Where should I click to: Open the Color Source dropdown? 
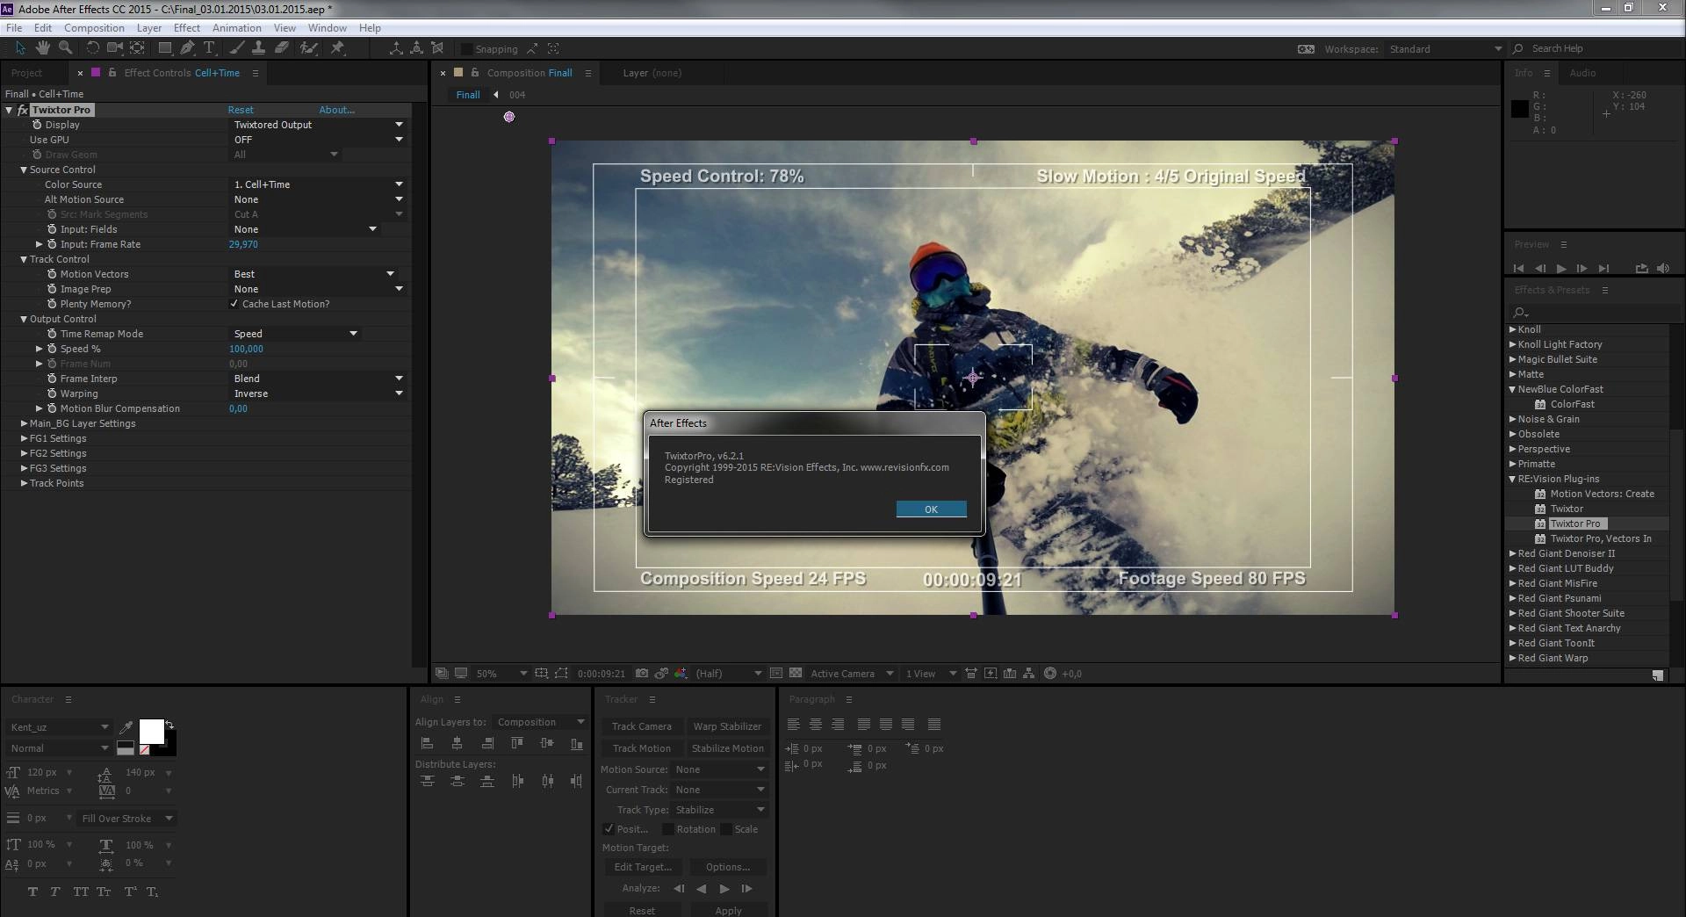click(319, 184)
